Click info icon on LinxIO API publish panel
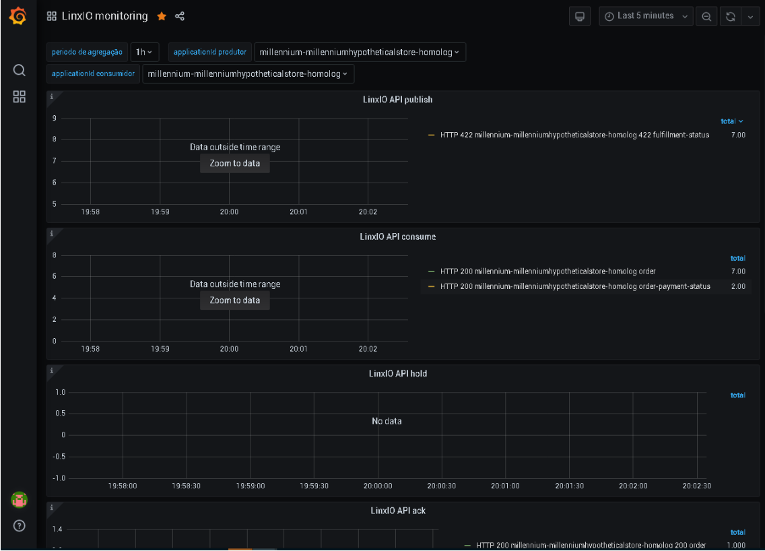 coord(51,96)
